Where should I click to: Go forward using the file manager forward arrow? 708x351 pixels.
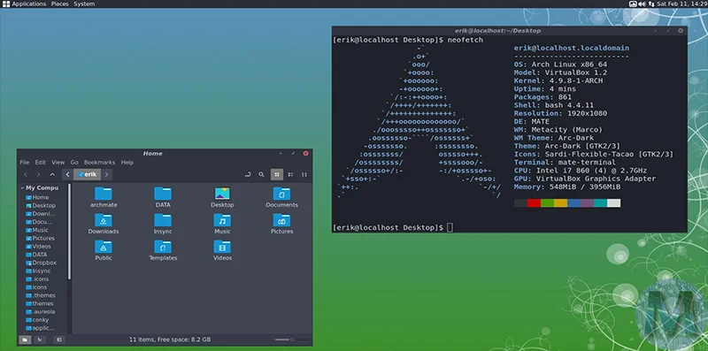[x=39, y=174]
